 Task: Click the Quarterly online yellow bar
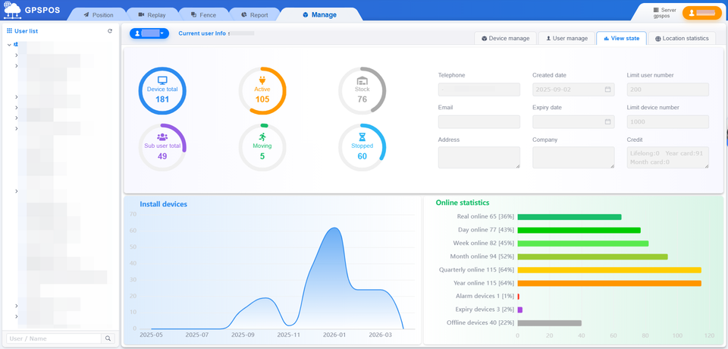(x=609, y=269)
